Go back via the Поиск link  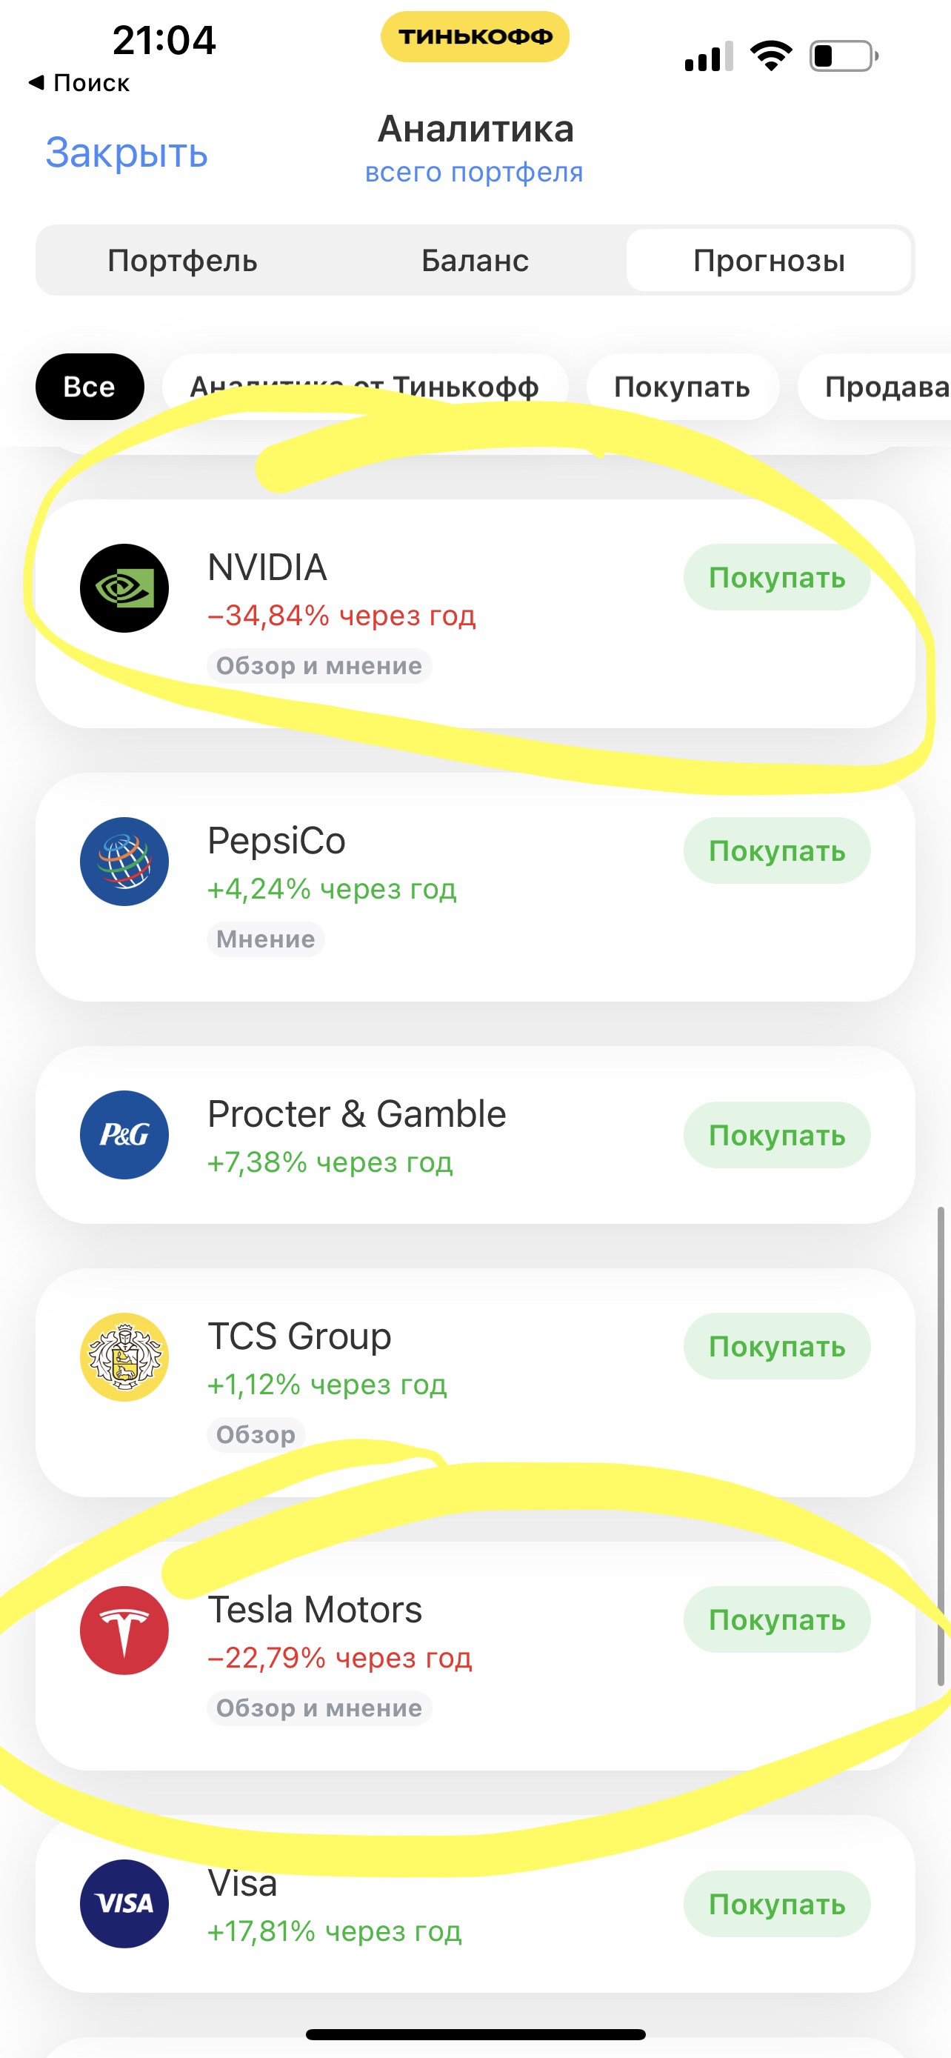point(79,82)
